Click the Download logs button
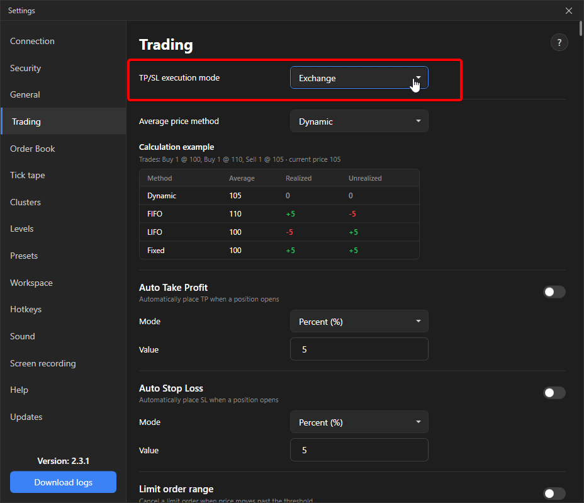The width and height of the screenshot is (584, 503). tap(64, 482)
